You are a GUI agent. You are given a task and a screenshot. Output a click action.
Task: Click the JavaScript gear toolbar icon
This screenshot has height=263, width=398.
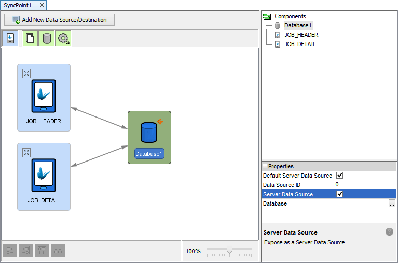tap(63, 38)
